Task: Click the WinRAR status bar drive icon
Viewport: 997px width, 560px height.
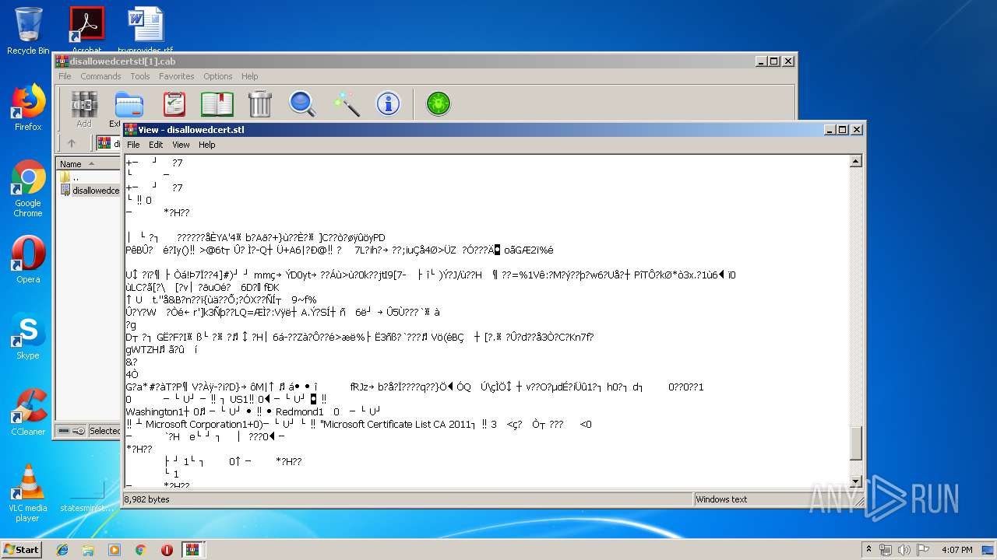Action: pyautogui.click(x=65, y=431)
